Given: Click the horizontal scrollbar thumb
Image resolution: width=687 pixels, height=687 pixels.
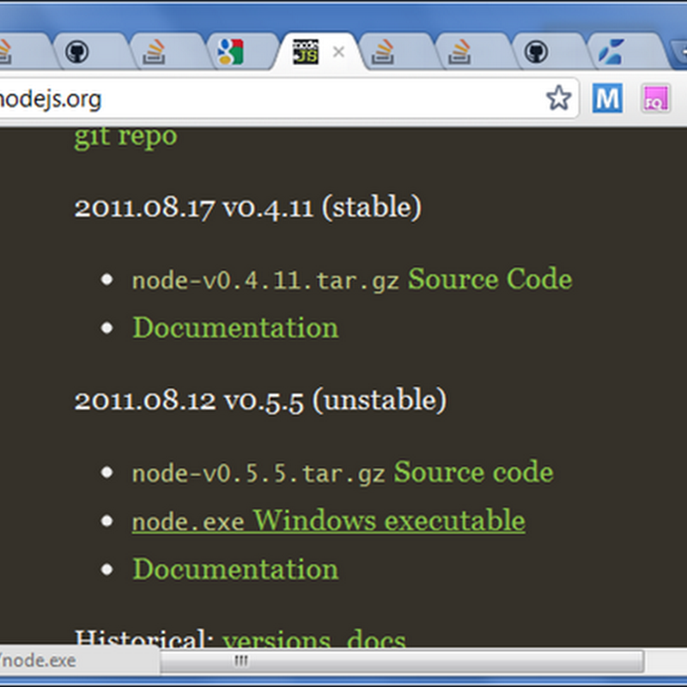Looking at the screenshot, I should [402, 660].
